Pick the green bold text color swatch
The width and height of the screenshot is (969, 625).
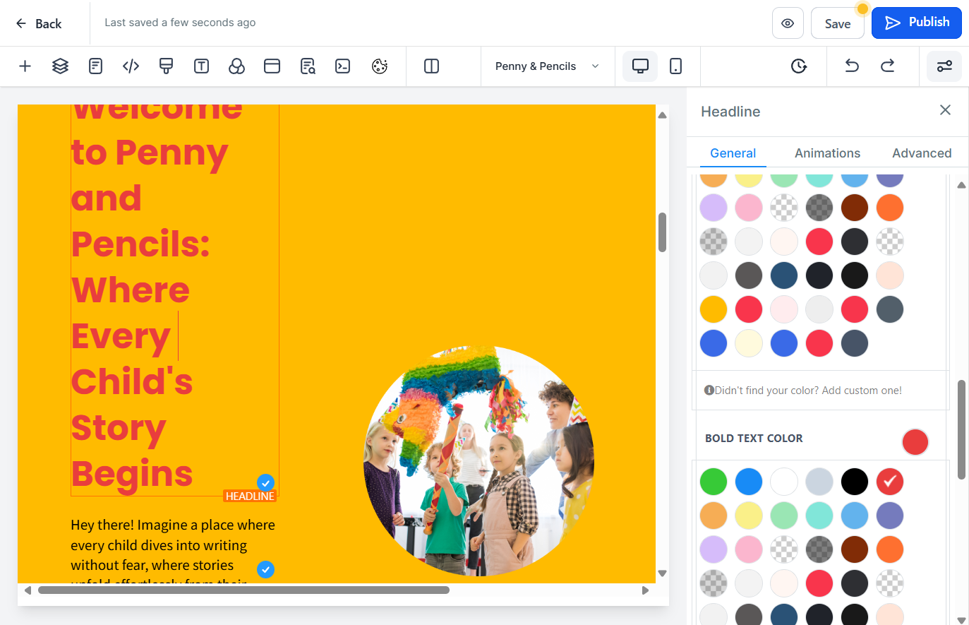[714, 482]
